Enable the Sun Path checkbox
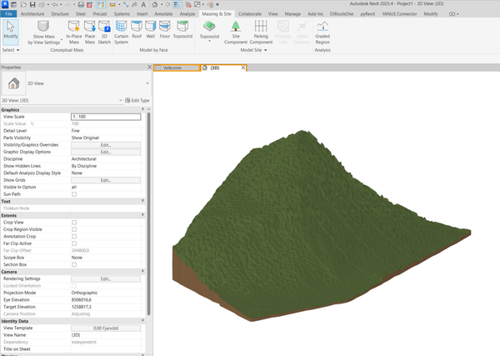The image size is (500, 356). tap(74, 194)
